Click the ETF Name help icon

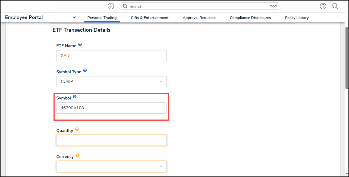[80, 44]
